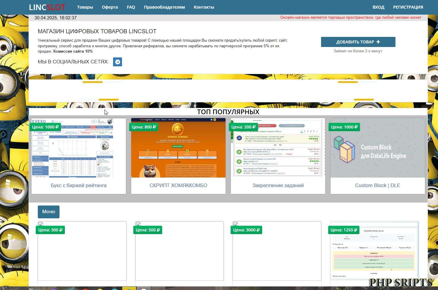Screen dimensions: 438x290
Task: Open the Контакты page
Action: tap(204, 7)
